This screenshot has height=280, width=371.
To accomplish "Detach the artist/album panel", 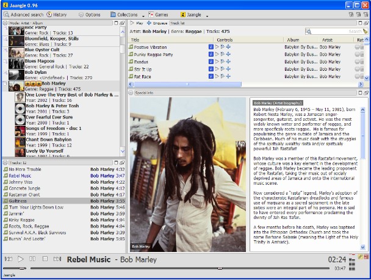I will point(122,23).
